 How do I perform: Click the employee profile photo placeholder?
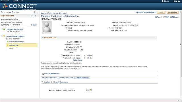pyautogui.click(x=47, y=27)
